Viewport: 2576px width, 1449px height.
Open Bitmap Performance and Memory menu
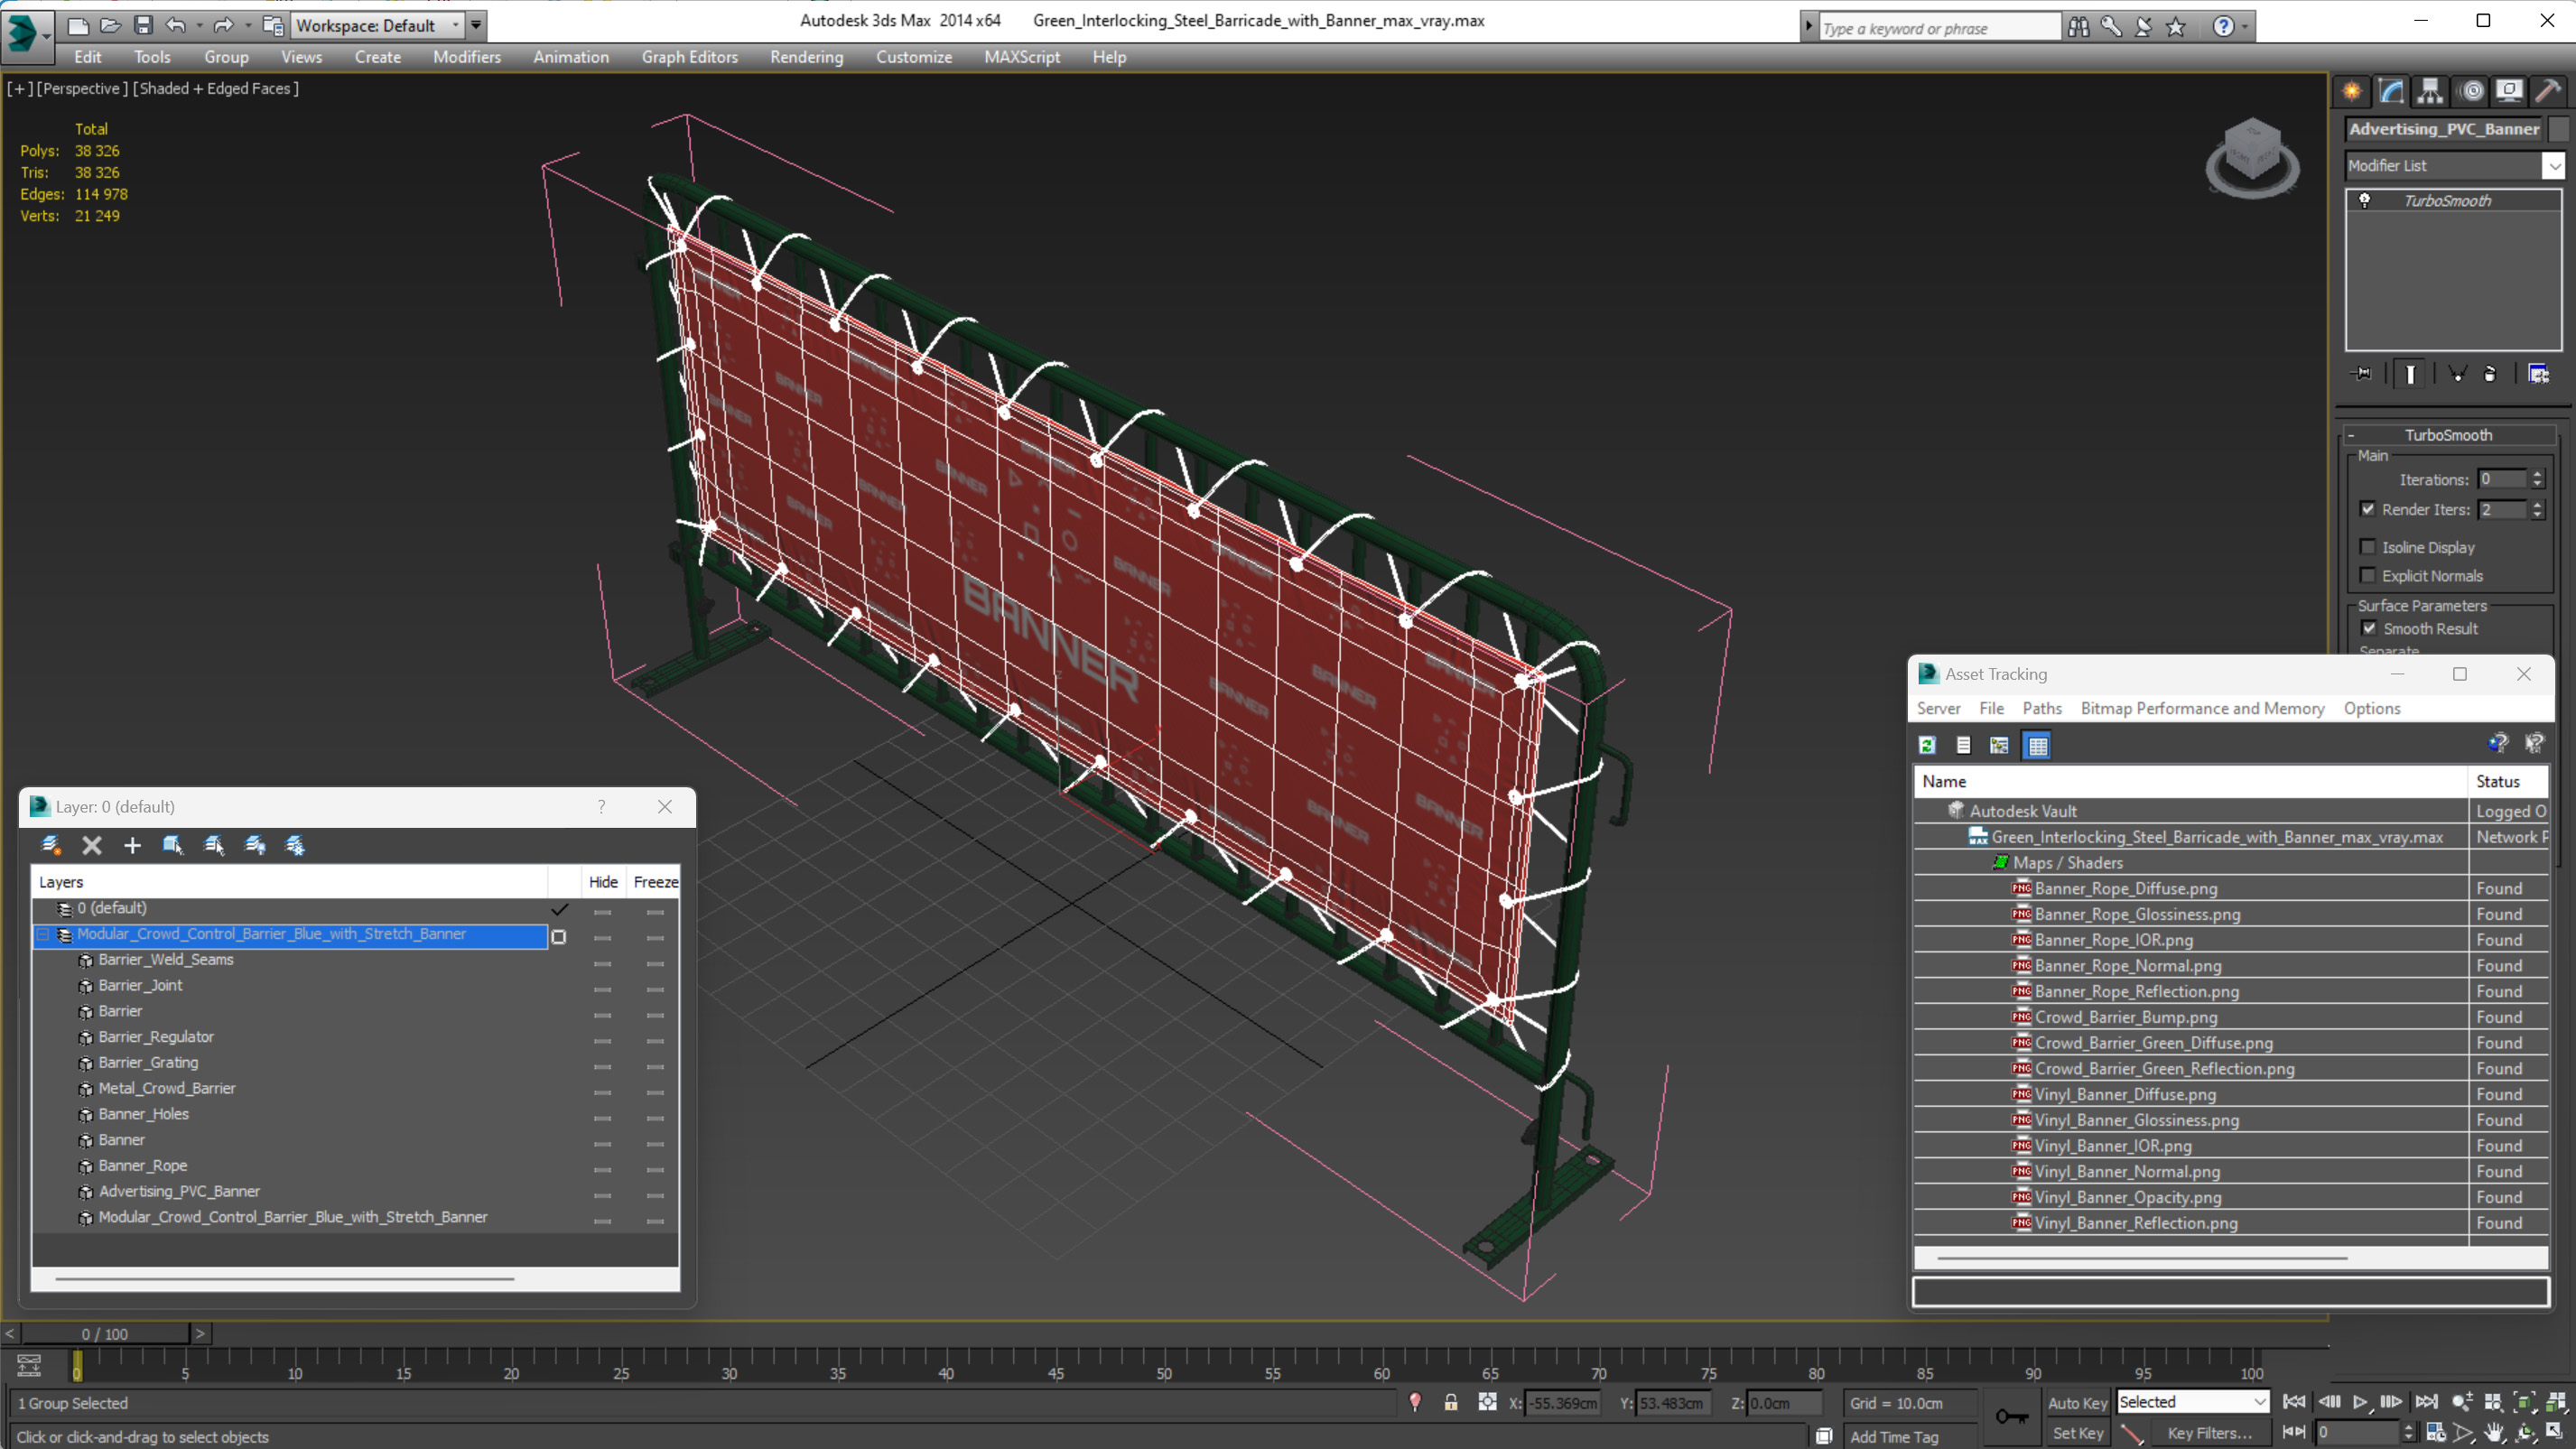point(2202,708)
